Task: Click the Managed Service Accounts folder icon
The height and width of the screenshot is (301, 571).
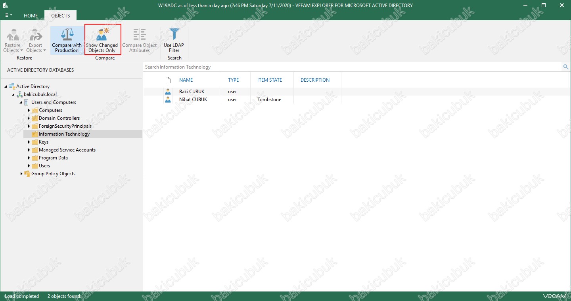Action: 34,150
